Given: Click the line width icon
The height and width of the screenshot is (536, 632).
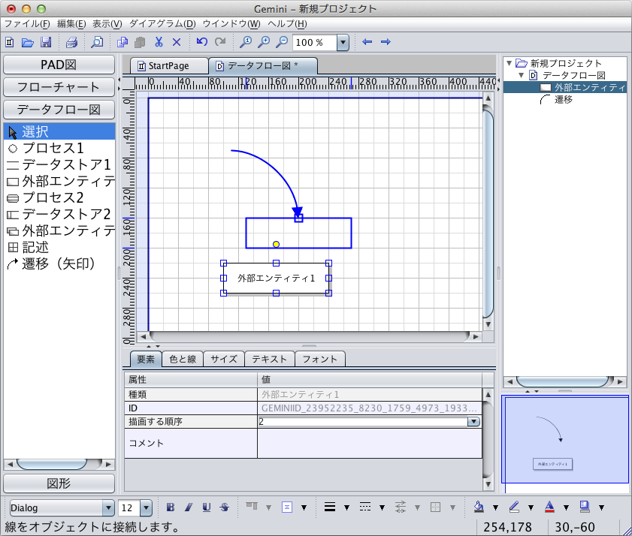Looking at the screenshot, I should [x=330, y=507].
